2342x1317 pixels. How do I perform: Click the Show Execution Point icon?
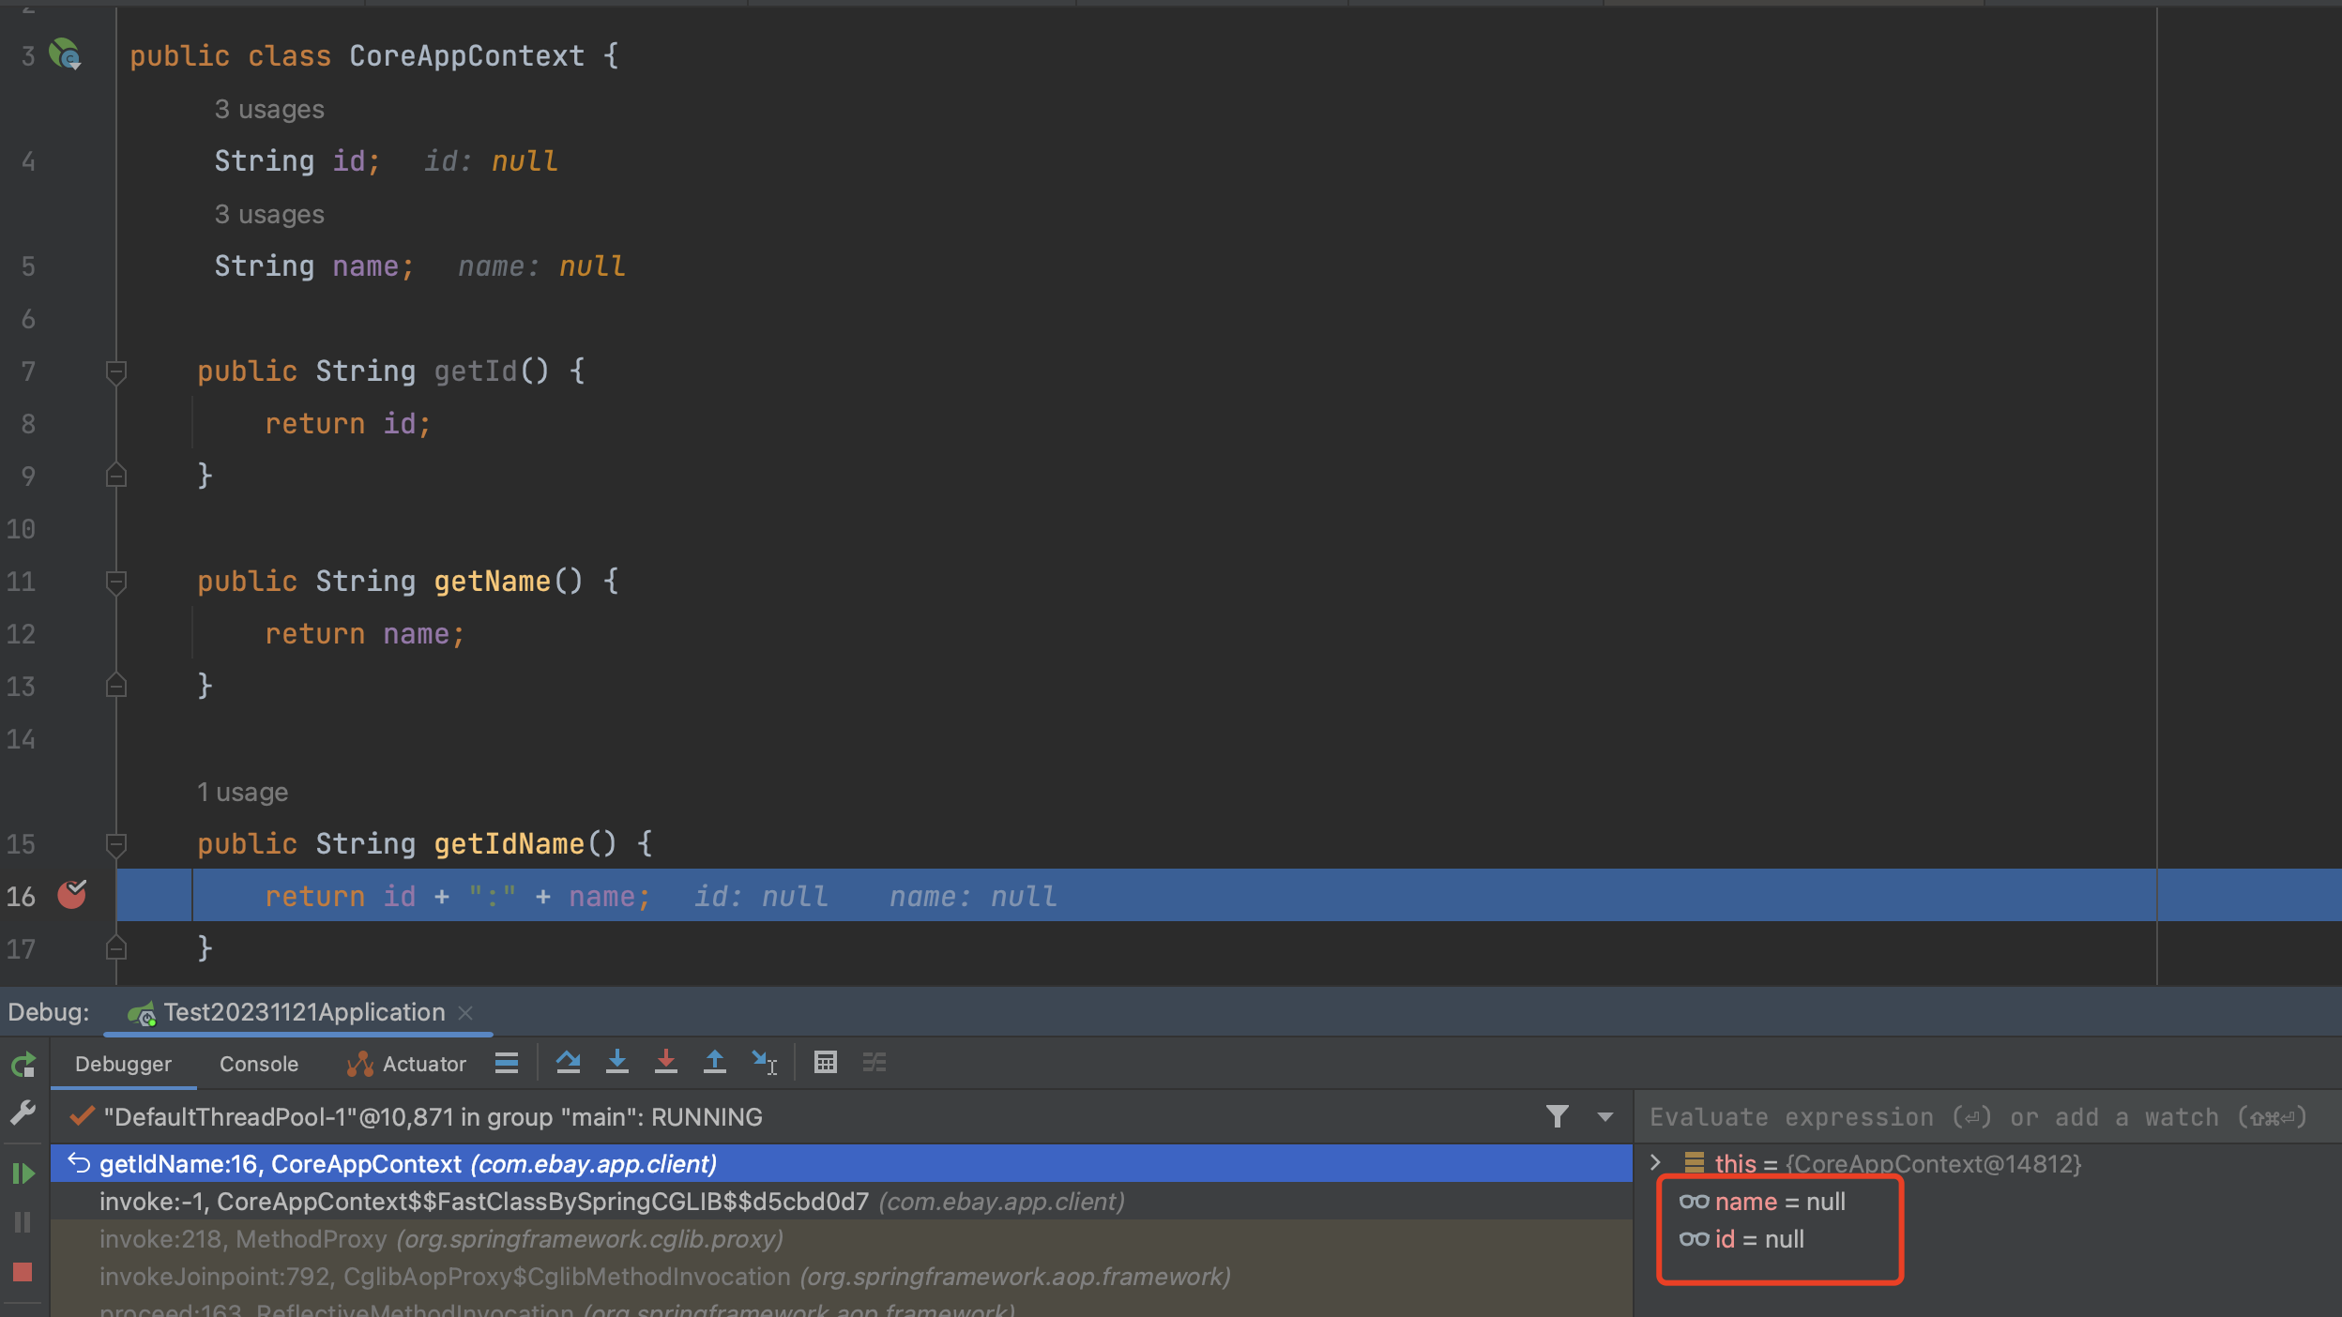(x=507, y=1063)
